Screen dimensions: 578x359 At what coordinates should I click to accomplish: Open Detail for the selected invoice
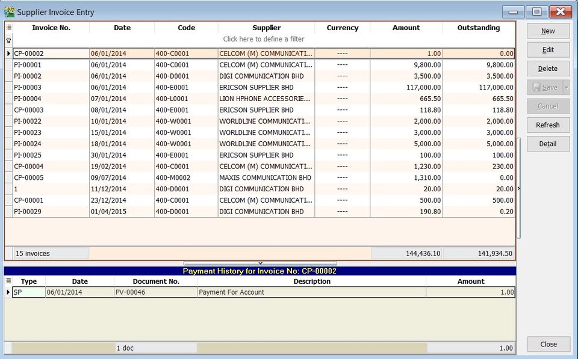tap(548, 144)
